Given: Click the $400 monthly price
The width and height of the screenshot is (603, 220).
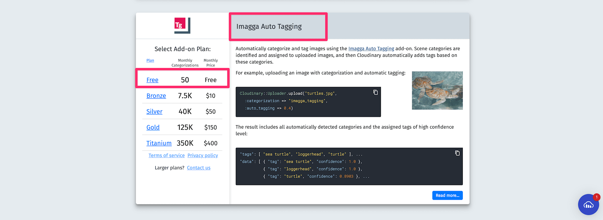Looking at the screenshot, I should click(x=210, y=143).
